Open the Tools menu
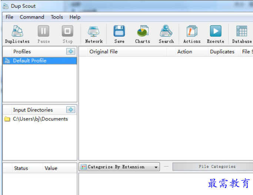This screenshot has height=195, width=253. point(57,17)
